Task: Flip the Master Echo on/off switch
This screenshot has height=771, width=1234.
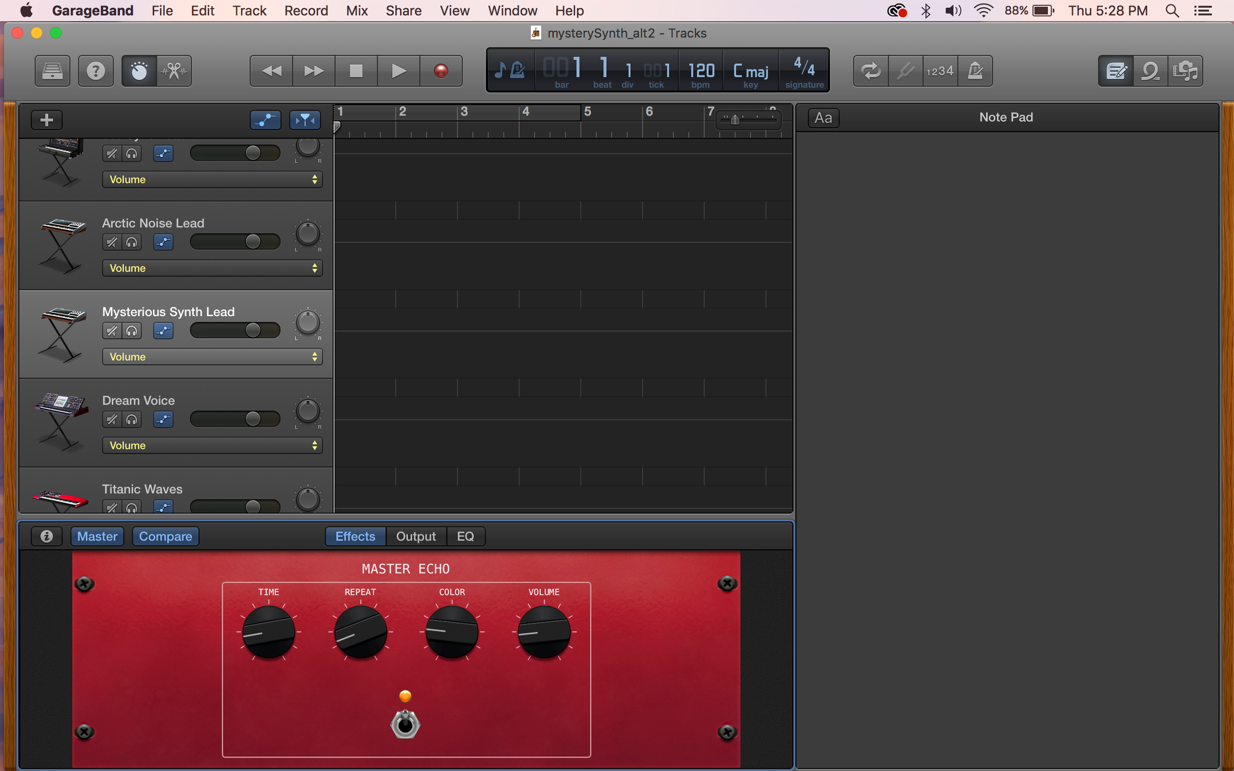Action: coord(405,724)
